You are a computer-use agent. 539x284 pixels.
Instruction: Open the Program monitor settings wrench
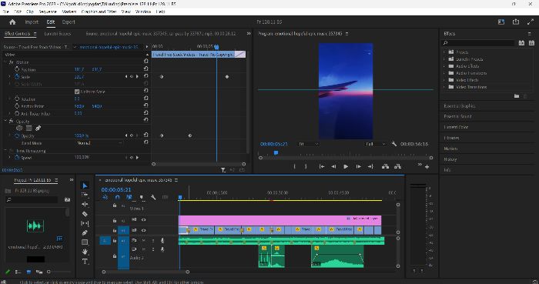(394, 144)
